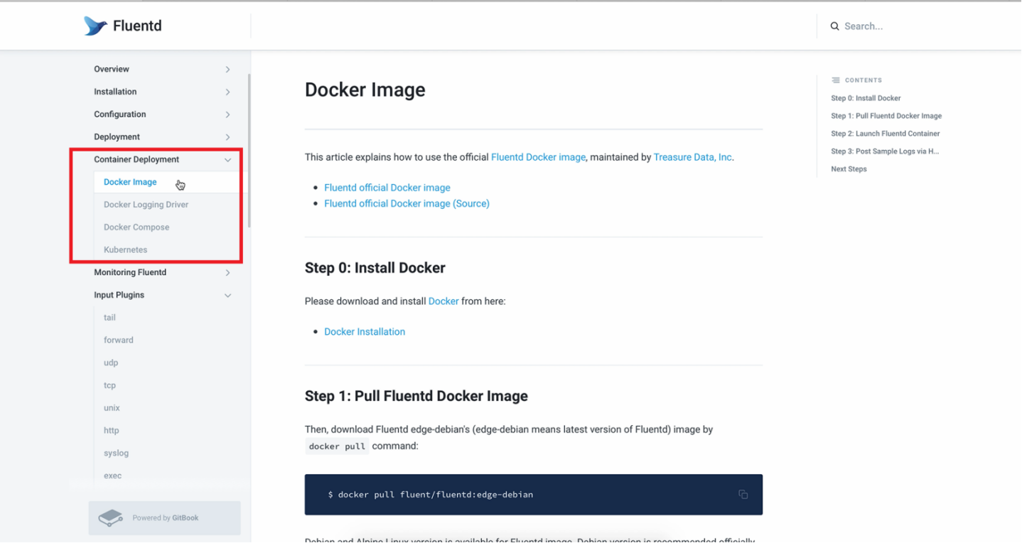
Task: Open the Docker Installation link
Action: point(365,332)
